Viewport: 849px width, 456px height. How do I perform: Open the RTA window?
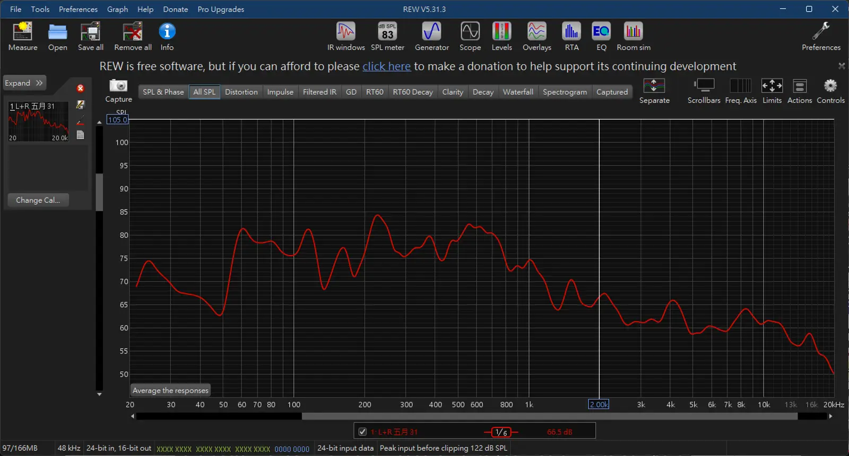click(571, 36)
